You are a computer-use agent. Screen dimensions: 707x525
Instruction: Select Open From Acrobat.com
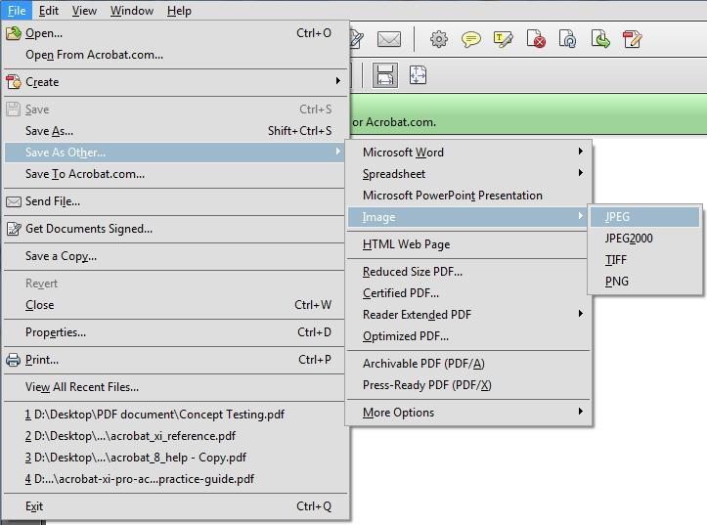[174, 55]
